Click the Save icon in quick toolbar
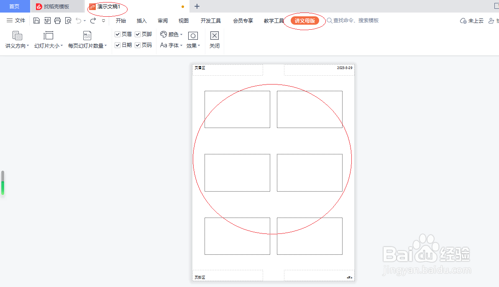499x287 pixels. (x=36, y=20)
